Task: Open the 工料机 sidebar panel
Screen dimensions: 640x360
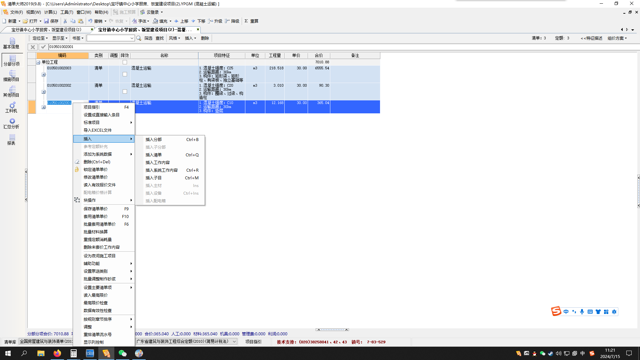Action: click(11, 107)
